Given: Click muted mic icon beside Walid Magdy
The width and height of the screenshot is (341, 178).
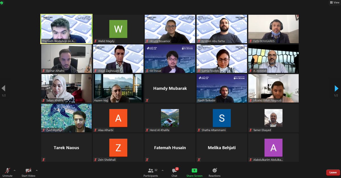Looking at the screenshot, I should (x=95, y=41).
